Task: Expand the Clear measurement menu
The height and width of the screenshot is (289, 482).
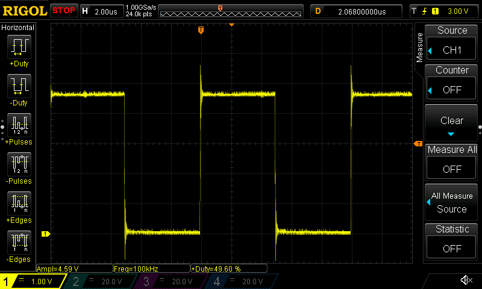Action: pos(451,123)
